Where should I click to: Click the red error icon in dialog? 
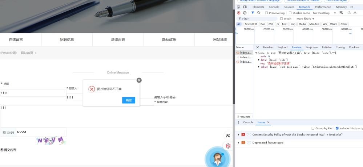click(92, 89)
